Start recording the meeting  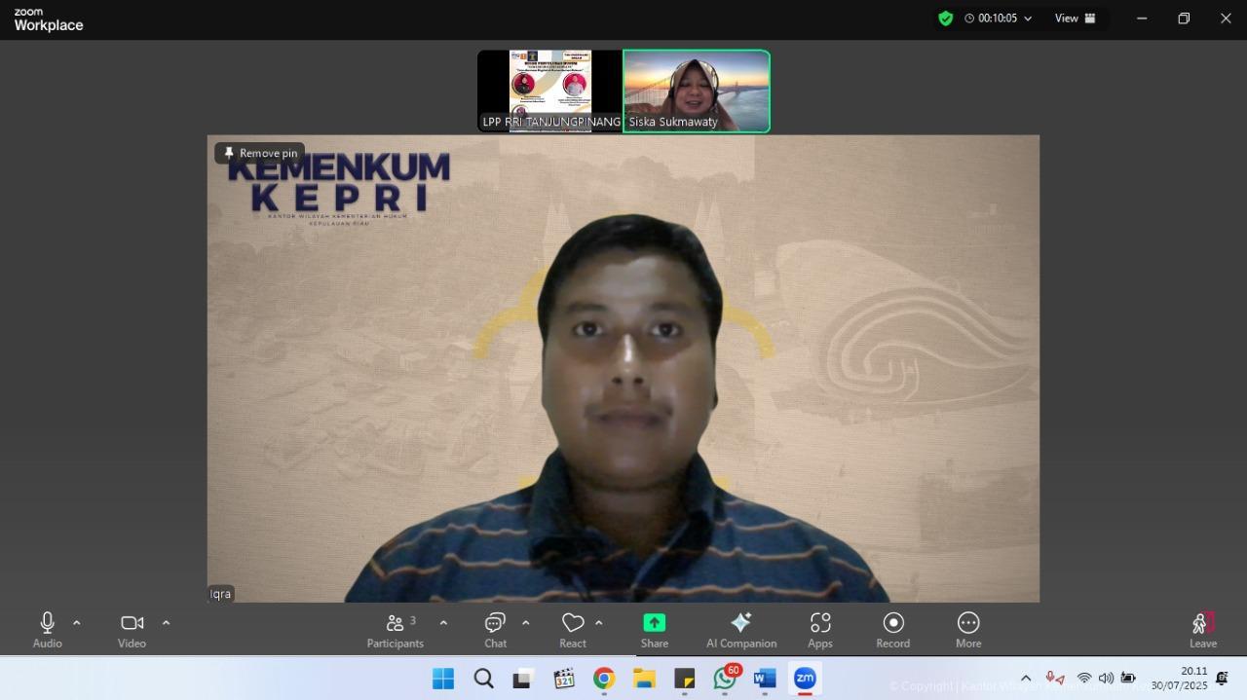(892, 630)
